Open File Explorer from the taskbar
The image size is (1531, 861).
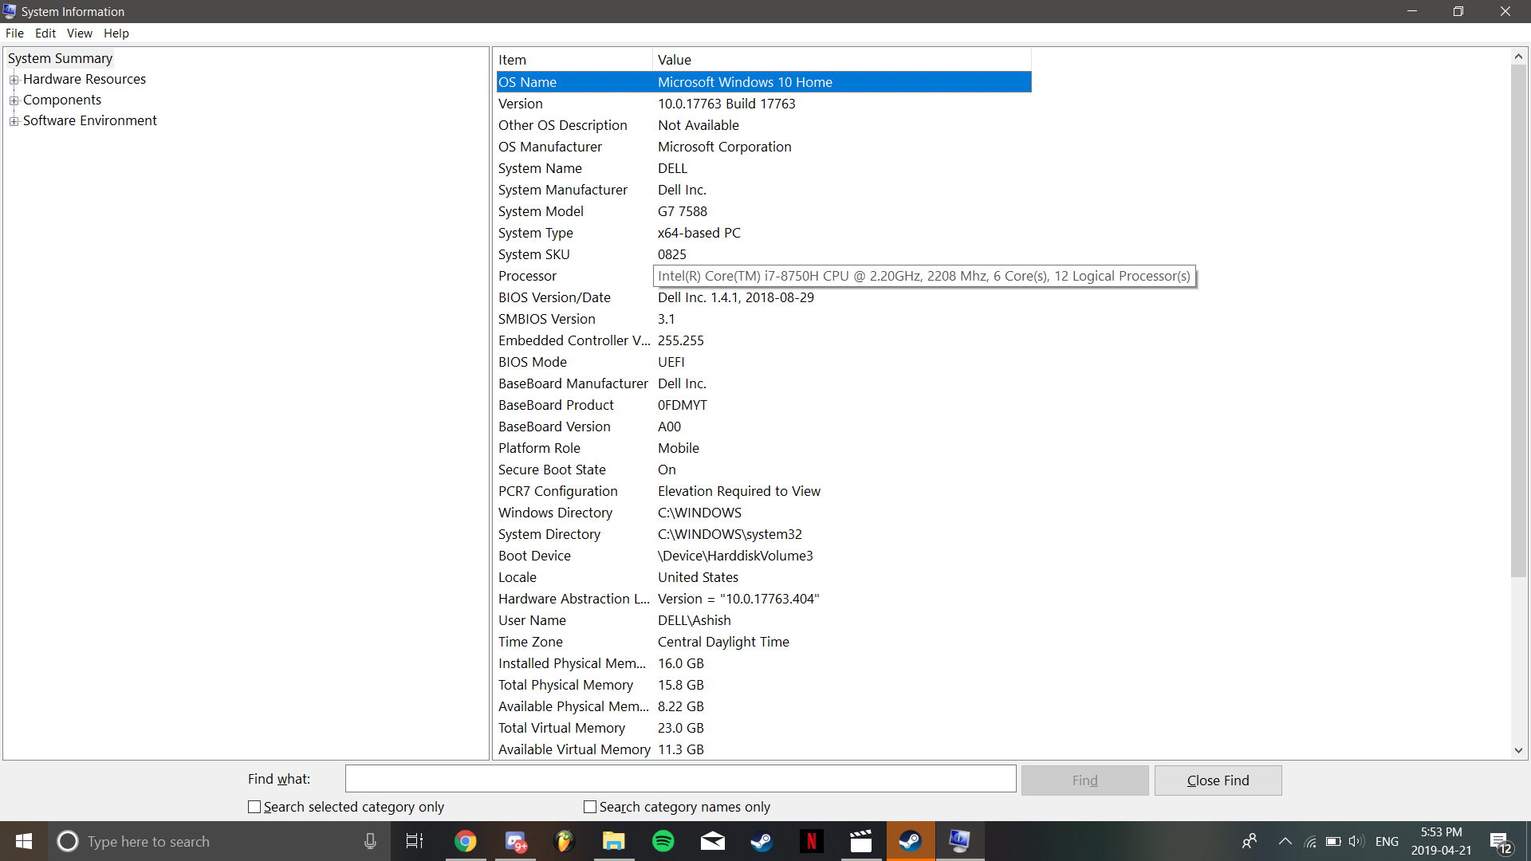click(x=613, y=841)
